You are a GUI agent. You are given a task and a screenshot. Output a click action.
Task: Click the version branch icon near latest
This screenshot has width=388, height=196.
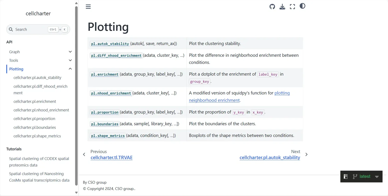(x=355, y=176)
